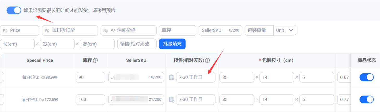Viewport: 380px width, 112px height.
Task: Toggle 商品状态 switch for the second row
Action: pos(366,99)
